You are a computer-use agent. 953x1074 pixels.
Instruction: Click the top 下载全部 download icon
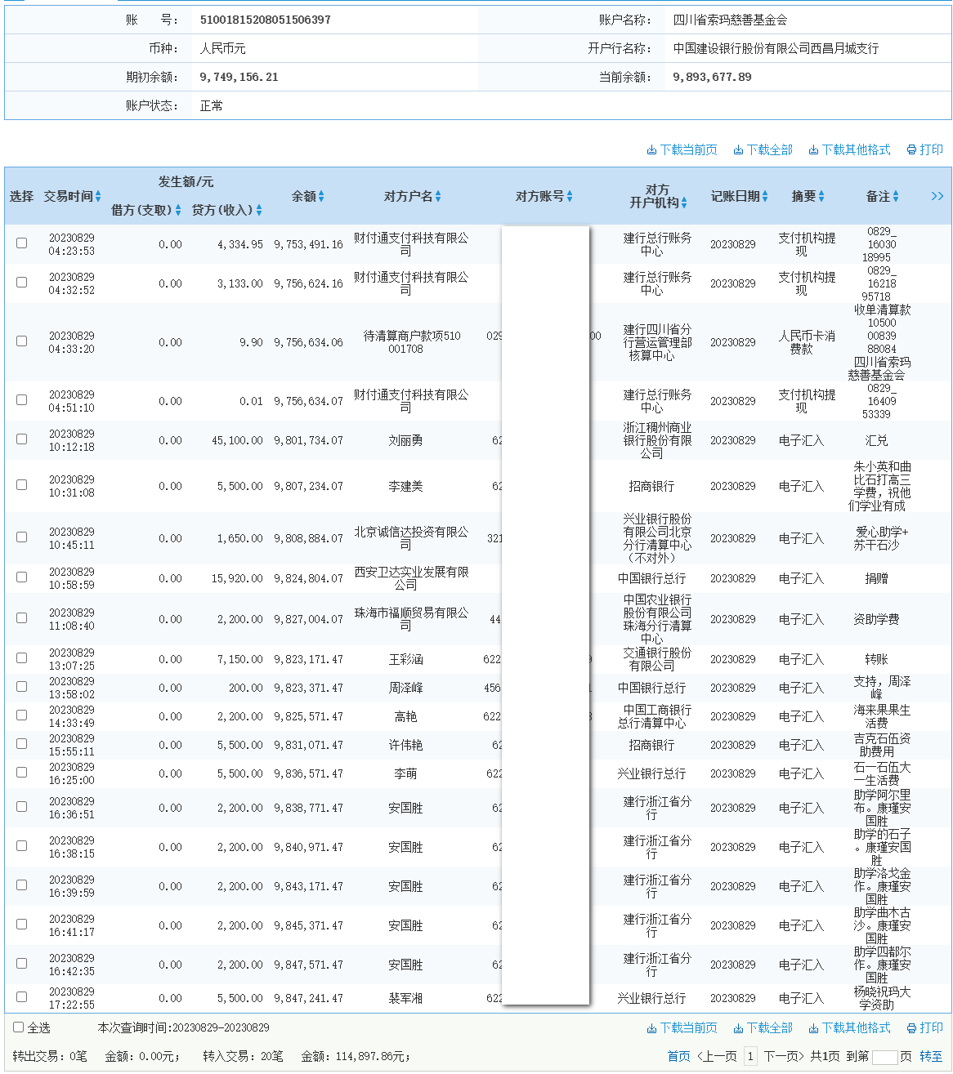[x=738, y=150]
